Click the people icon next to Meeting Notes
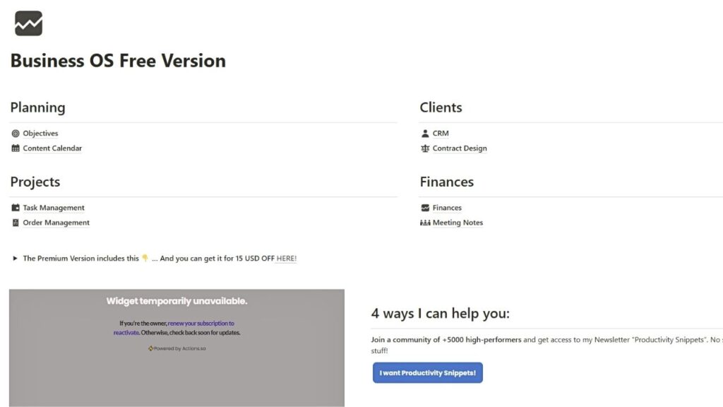The height and width of the screenshot is (407, 723). pyautogui.click(x=424, y=222)
